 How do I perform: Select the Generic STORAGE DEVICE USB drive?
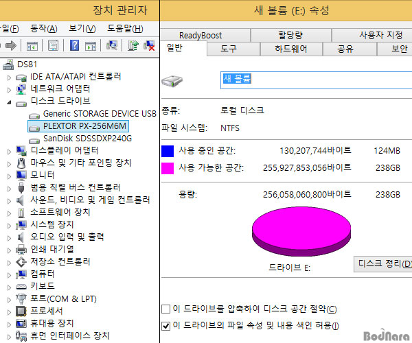tap(100, 114)
